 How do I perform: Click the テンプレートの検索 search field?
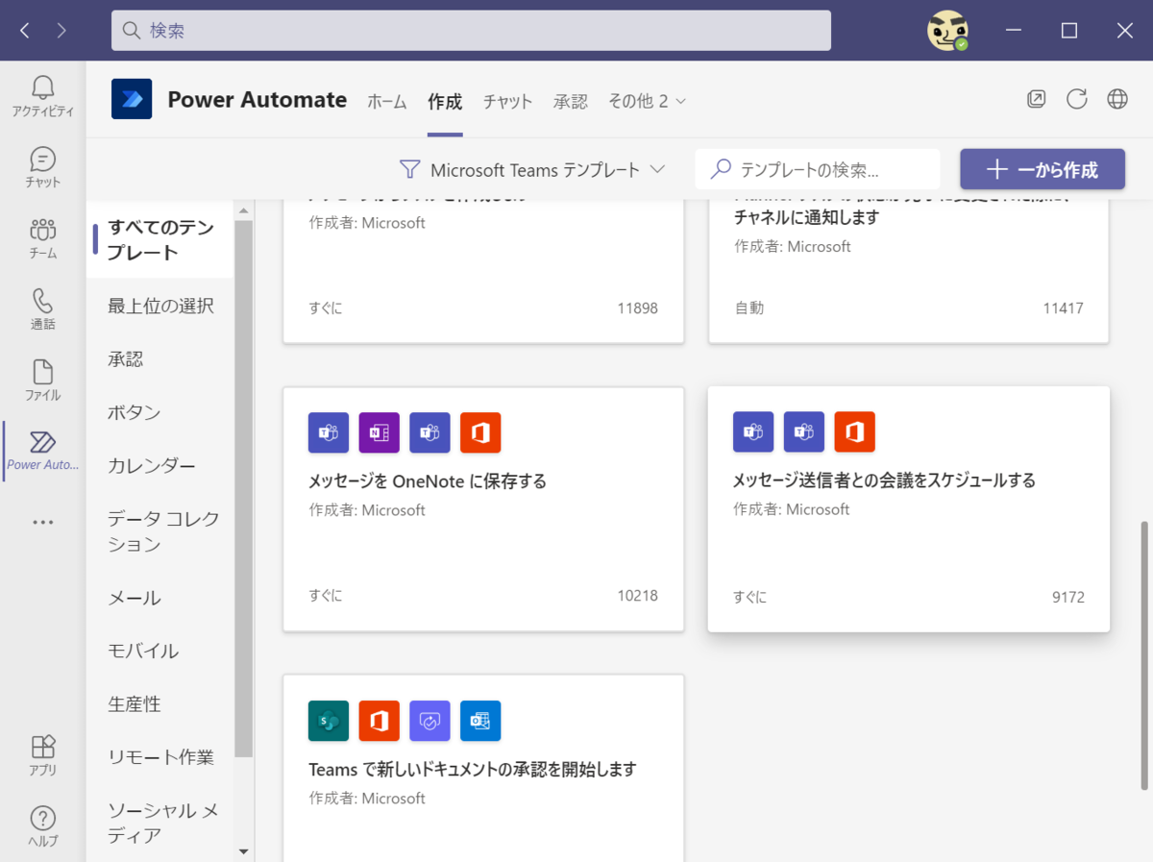point(818,169)
